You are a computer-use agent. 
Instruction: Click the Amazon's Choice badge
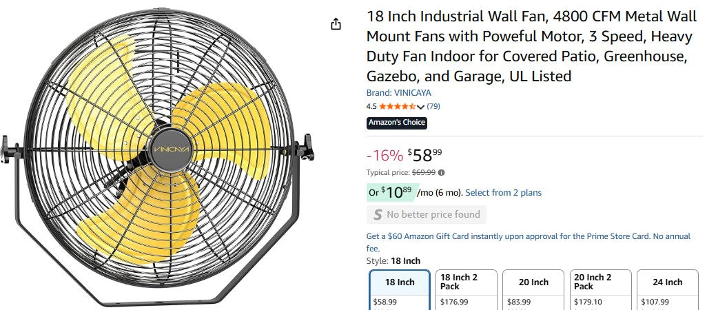click(397, 123)
